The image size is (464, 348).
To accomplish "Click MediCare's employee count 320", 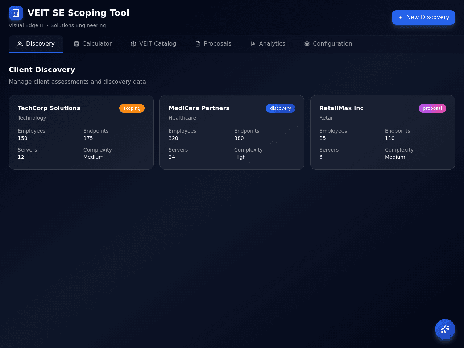I will [x=173, y=138].
